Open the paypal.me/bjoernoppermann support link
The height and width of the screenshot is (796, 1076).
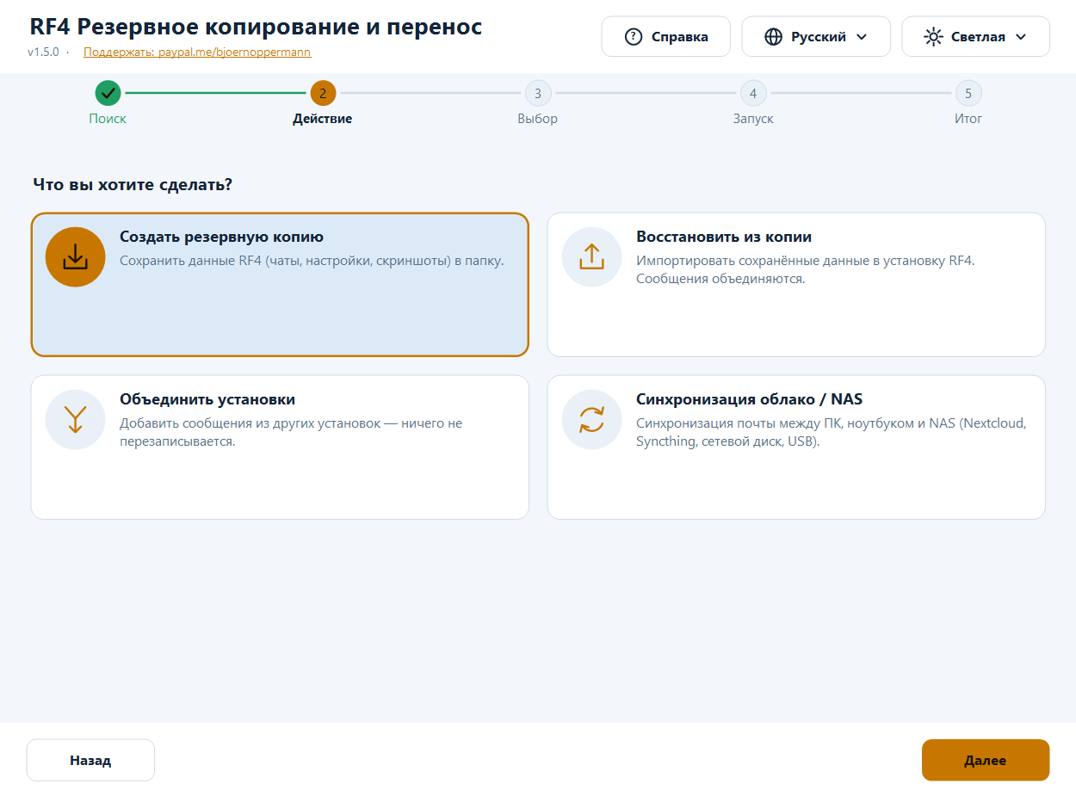[197, 52]
